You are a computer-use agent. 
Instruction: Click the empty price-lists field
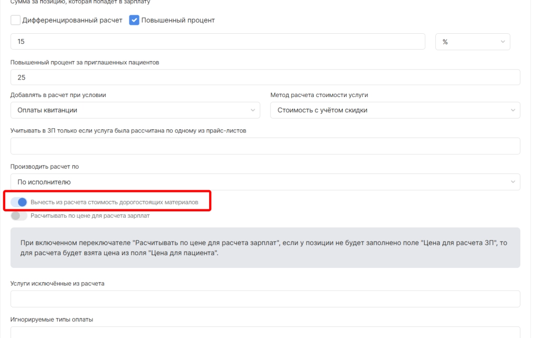pyautogui.click(x=265, y=146)
